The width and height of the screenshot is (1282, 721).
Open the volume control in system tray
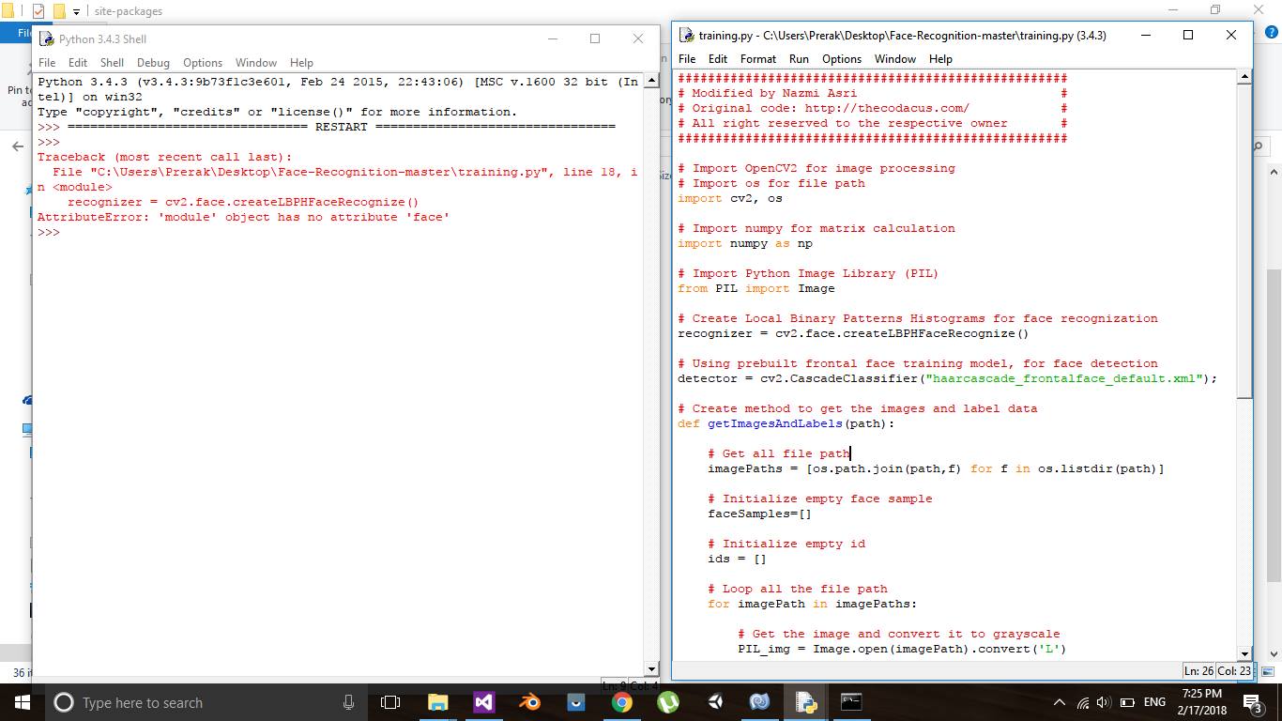tap(1103, 702)
